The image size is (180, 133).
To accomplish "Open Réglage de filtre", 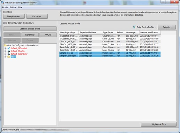I will coord(159,124).
